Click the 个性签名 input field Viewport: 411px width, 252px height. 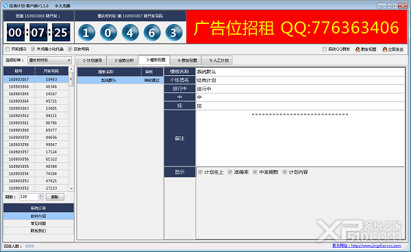click(x=300, y=80)
